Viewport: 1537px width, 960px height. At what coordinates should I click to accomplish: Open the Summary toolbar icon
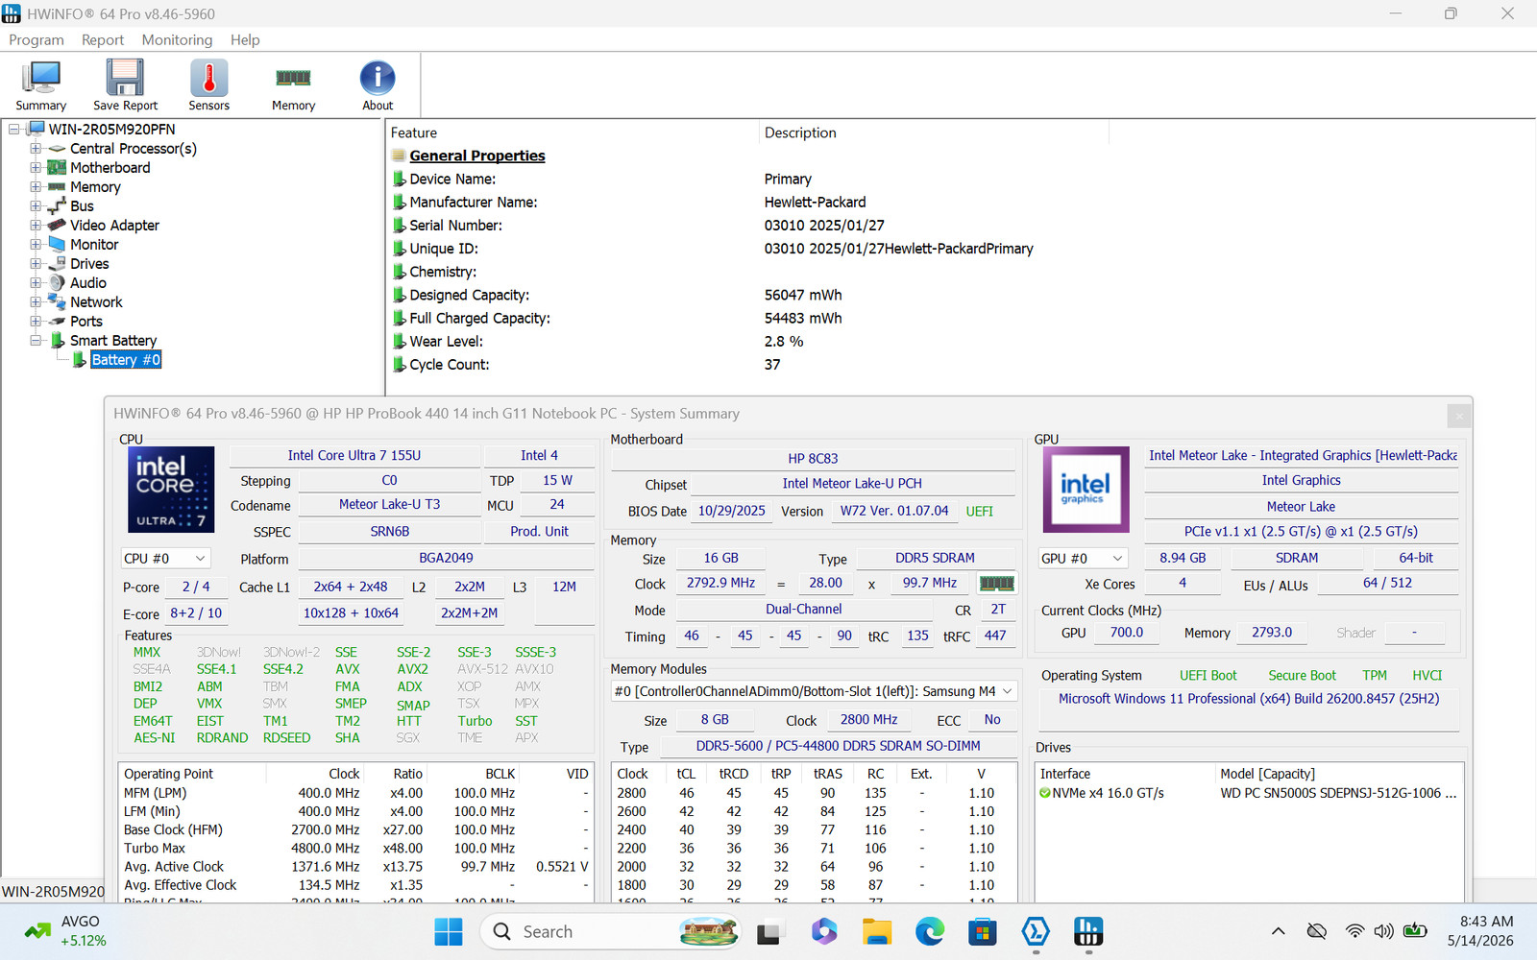tap(40, 86)
